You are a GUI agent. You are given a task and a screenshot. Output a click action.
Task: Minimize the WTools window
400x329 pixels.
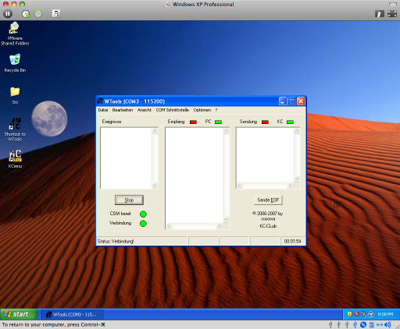tap(283, 101)
